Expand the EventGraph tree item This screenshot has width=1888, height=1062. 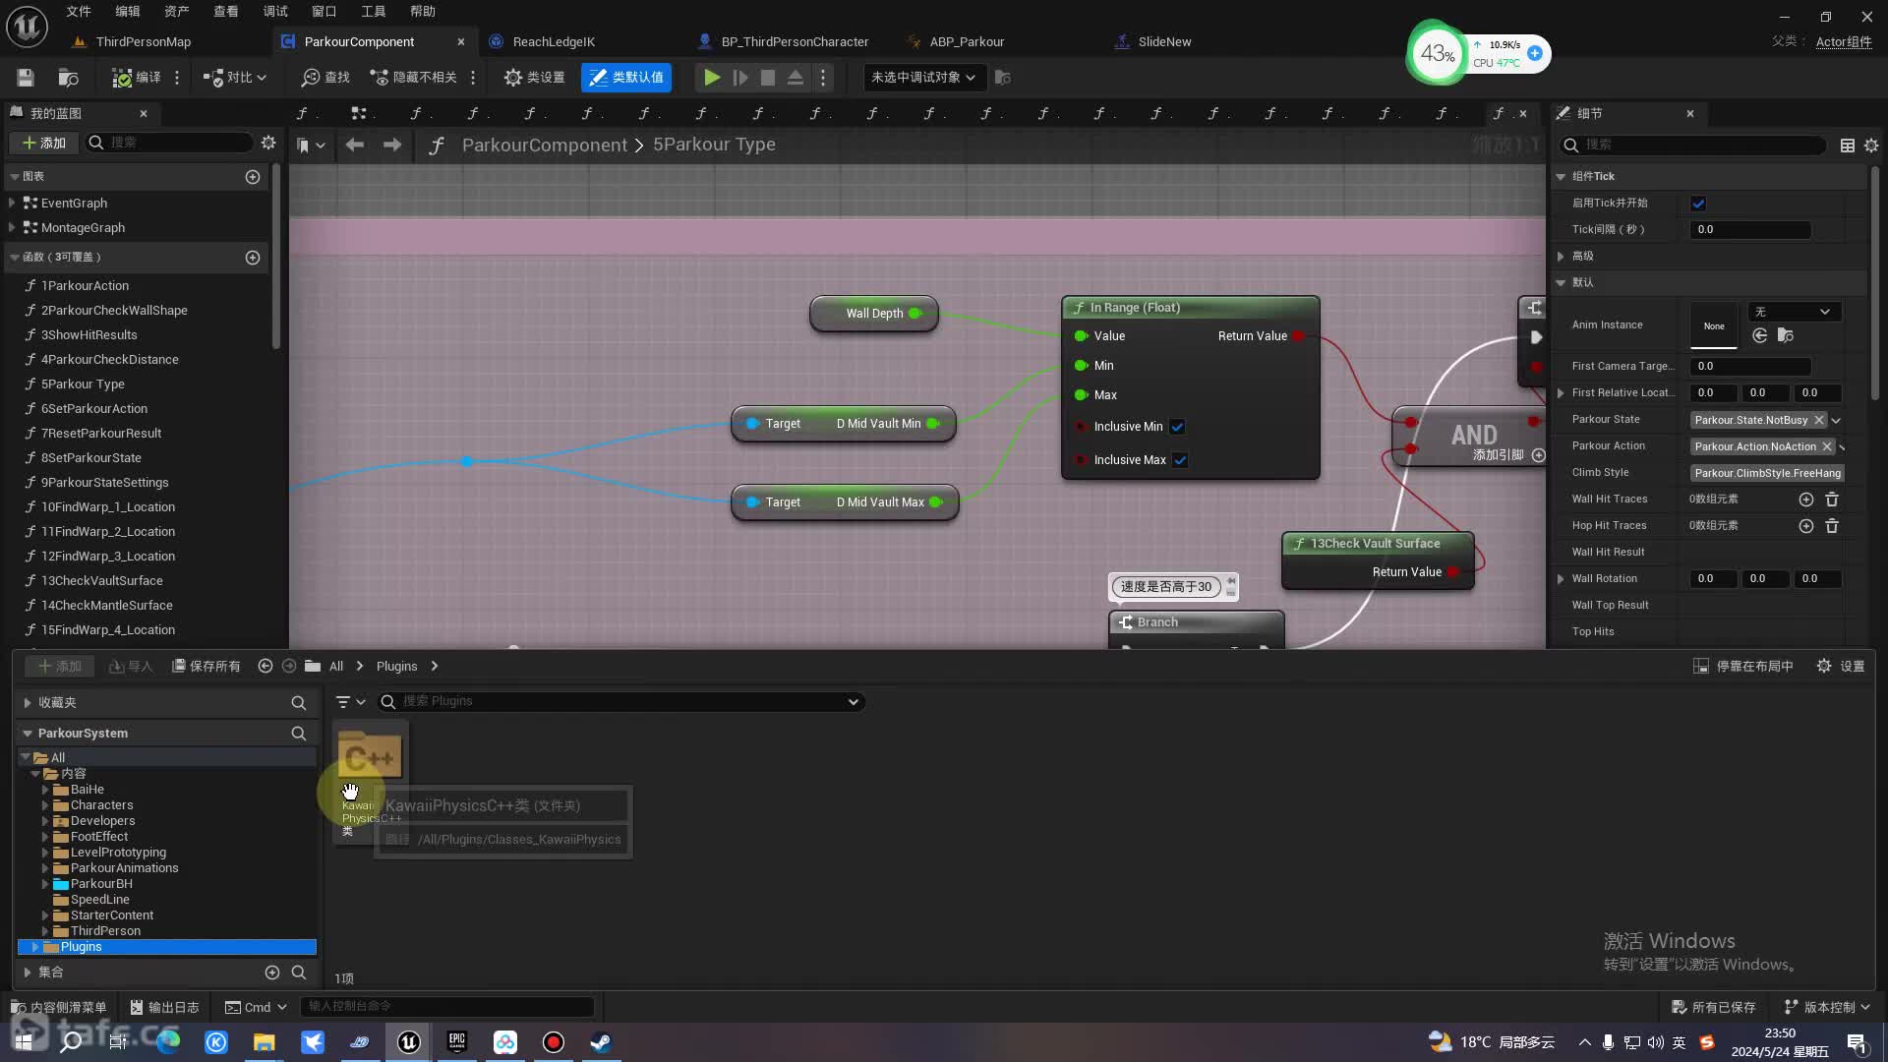tap(12, 203)
